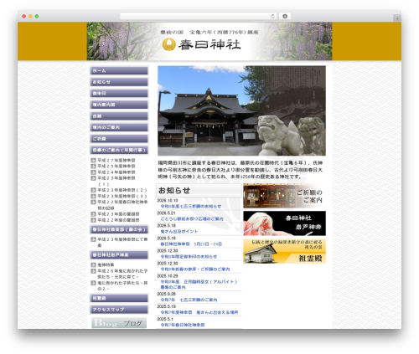Open 新春の参拝・ご祈願のご案内 news
This screenshot has height=354, width=419.
(x=195, y=269)
